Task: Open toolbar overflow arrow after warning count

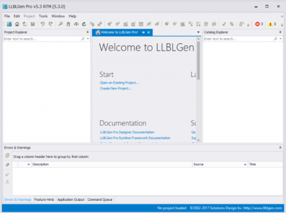Action: (282, 25)
